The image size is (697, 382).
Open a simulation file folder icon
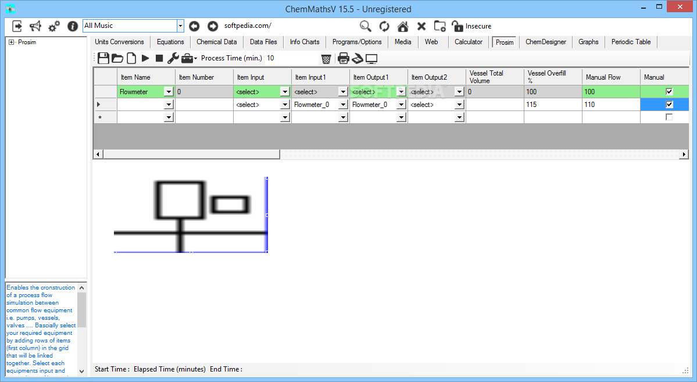pyautogui.click(x=117, y=58)
